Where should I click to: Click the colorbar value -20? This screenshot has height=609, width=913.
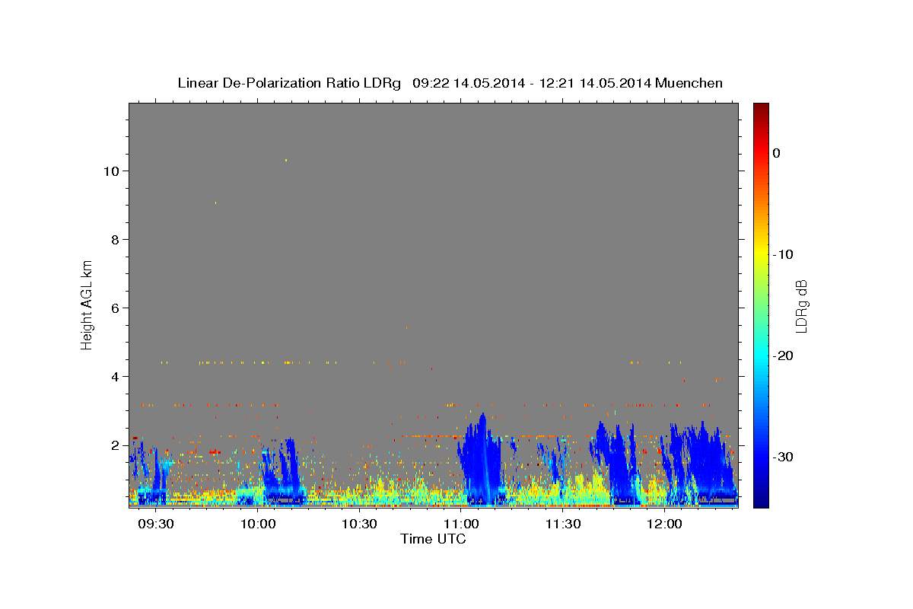pos(784,356)
